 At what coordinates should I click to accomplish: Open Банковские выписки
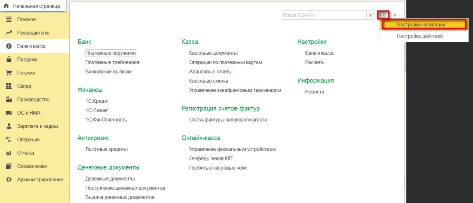tap(108, 72)
